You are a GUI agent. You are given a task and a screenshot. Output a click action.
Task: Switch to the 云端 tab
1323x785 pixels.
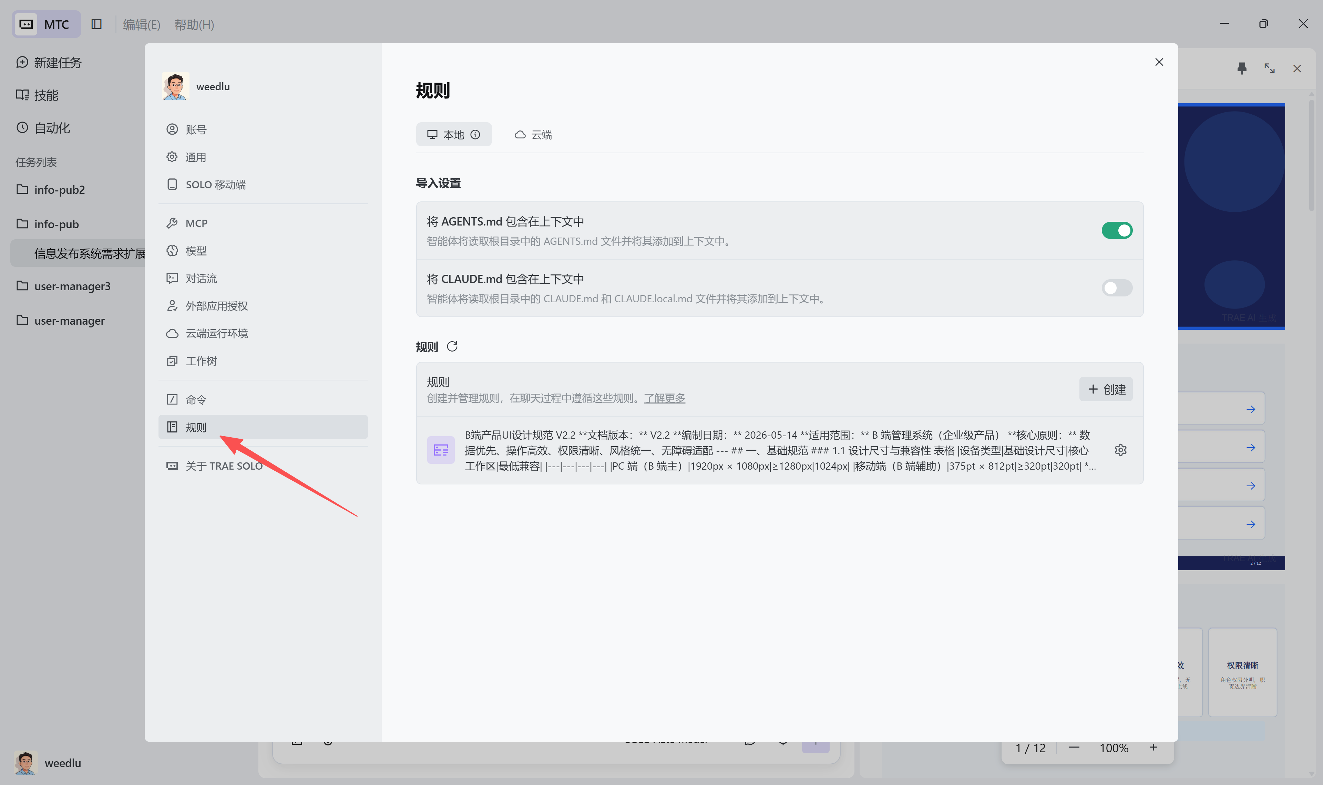[x=533, y=134]
